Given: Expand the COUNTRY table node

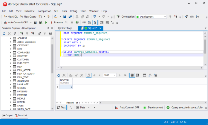Looking at the screenshot, I should pyautogui.click(x=10, y=56).
